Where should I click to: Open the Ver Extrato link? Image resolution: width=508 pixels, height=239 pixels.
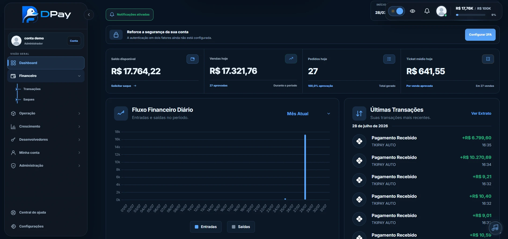[x=481, y=113]
